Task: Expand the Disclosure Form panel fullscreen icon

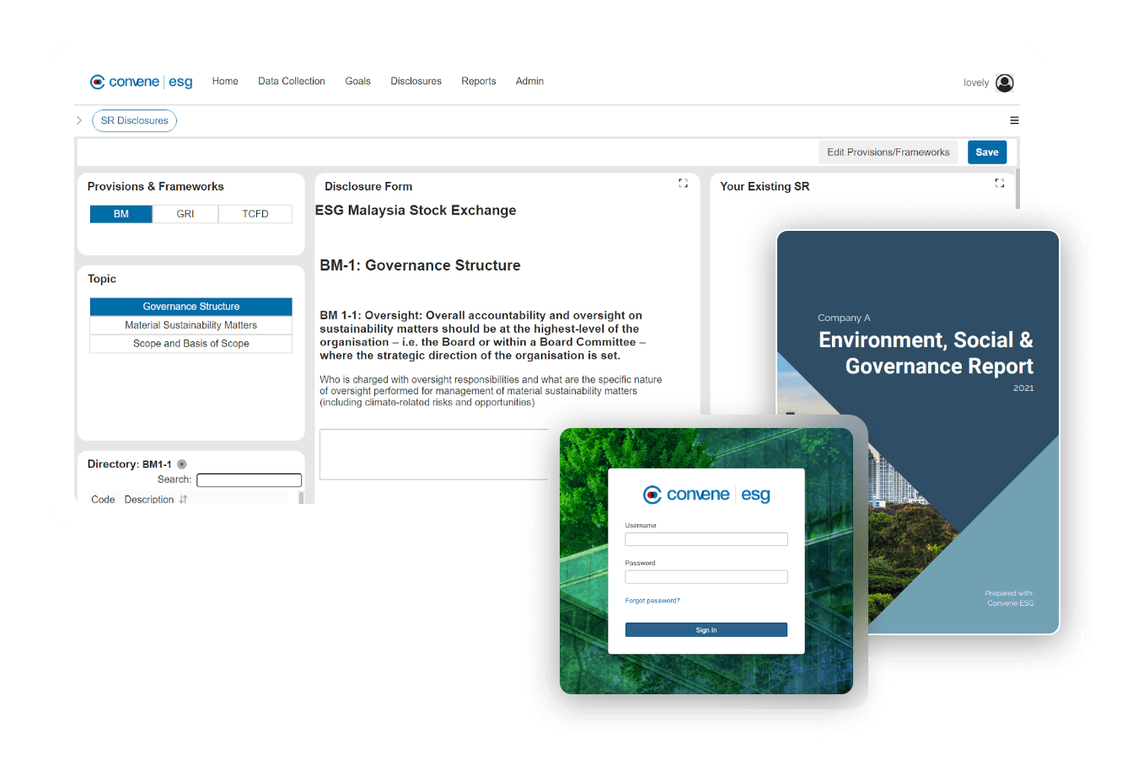Action: click(683, 183)
